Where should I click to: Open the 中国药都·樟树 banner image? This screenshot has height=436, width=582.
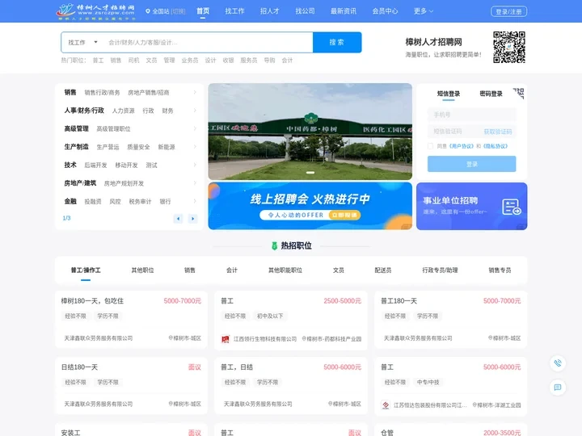310,132
